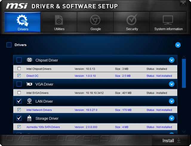This screenshot has height=146, width=191.
Task: Collapse the LAN Driver section
Action: 172,101
